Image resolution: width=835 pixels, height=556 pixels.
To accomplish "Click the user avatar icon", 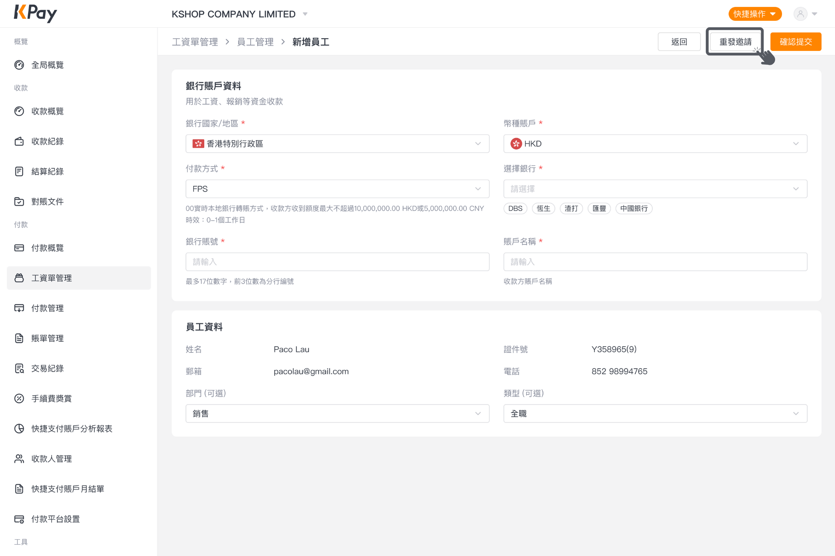I will point(800,14).
